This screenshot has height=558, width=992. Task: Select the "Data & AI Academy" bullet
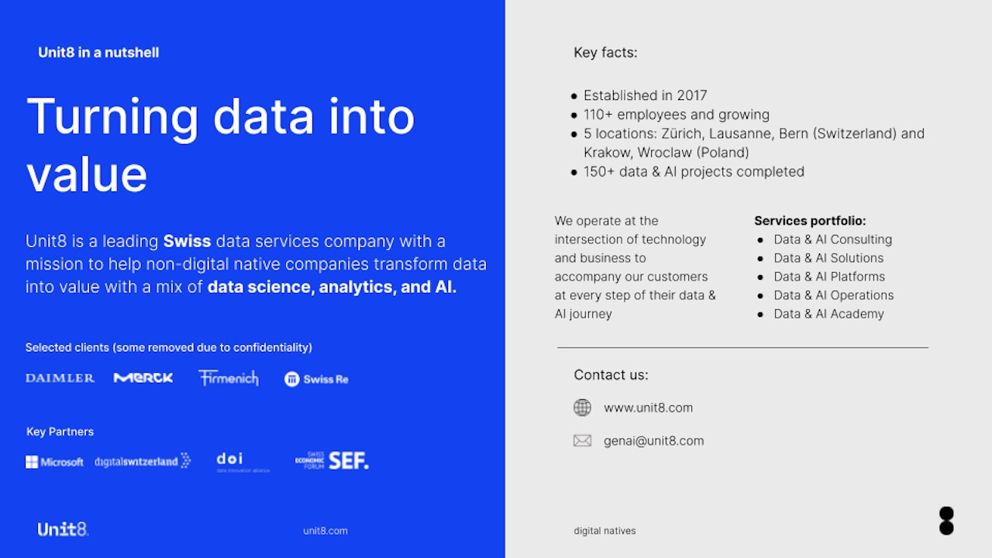tap(828, 314)
